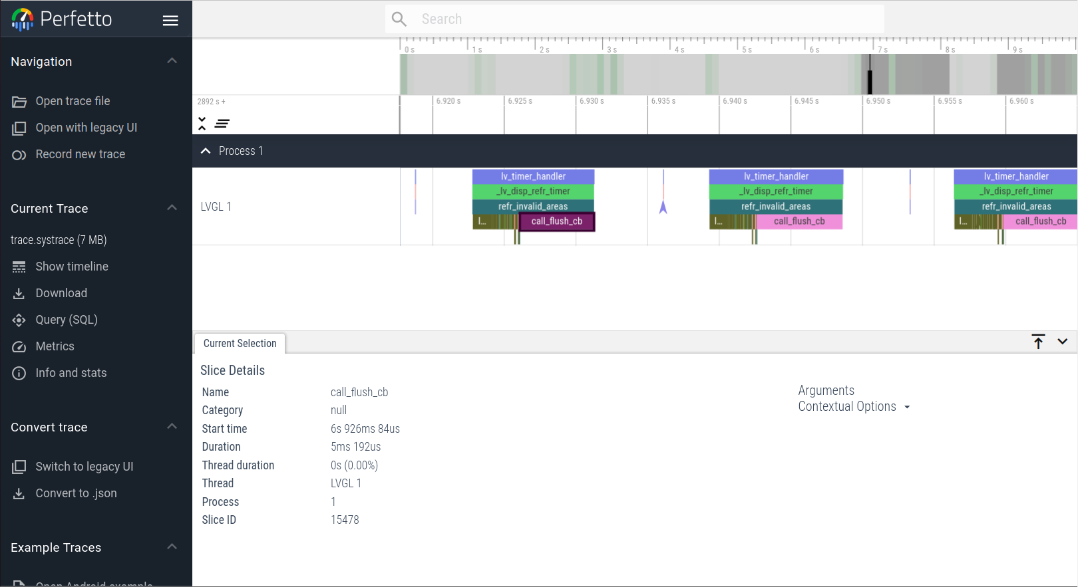Click the Arguments heading
This screenshot has height=587, width=1078.
pos(826,390)
